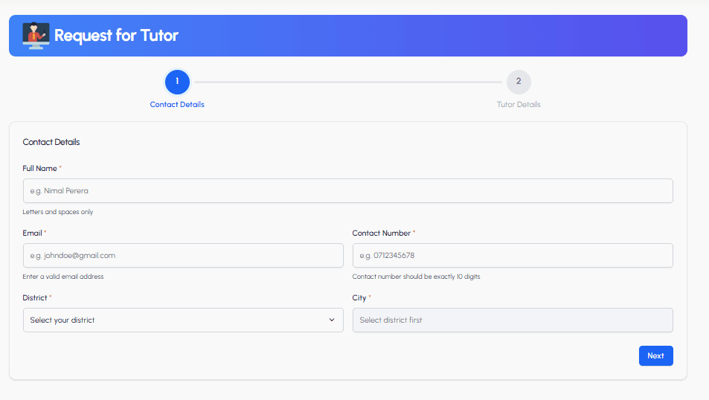Focus the Contact Number input field
The height and width of the screenshot is (400, 709).
coord(513,255)
